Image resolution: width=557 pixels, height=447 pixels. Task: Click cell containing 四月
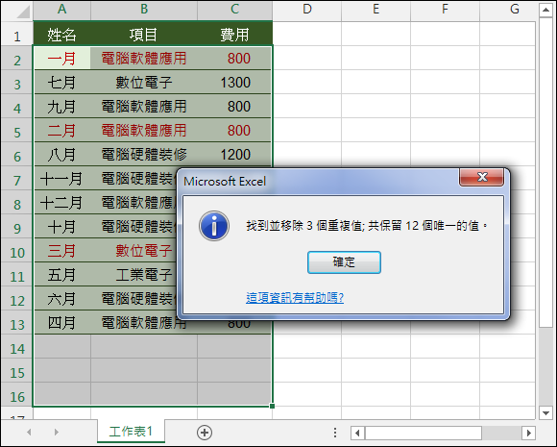61,323
